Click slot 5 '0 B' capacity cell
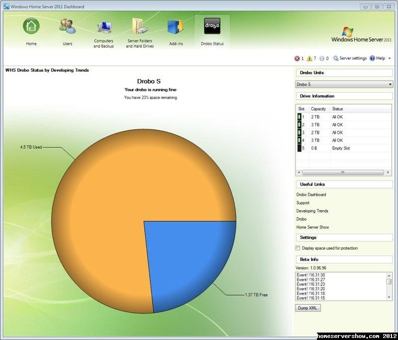The height and width of the screenshot is (340, 398). pyautogui.click(x=314, y=148)
